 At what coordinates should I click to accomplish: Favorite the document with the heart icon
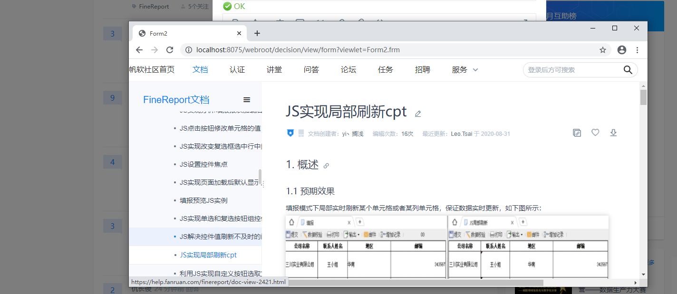click(595, 133)
